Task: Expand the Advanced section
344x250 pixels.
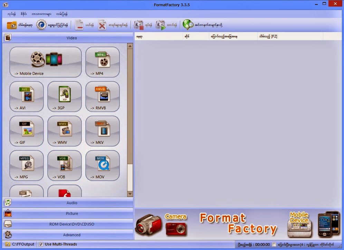Action: (x=68, y=235)
